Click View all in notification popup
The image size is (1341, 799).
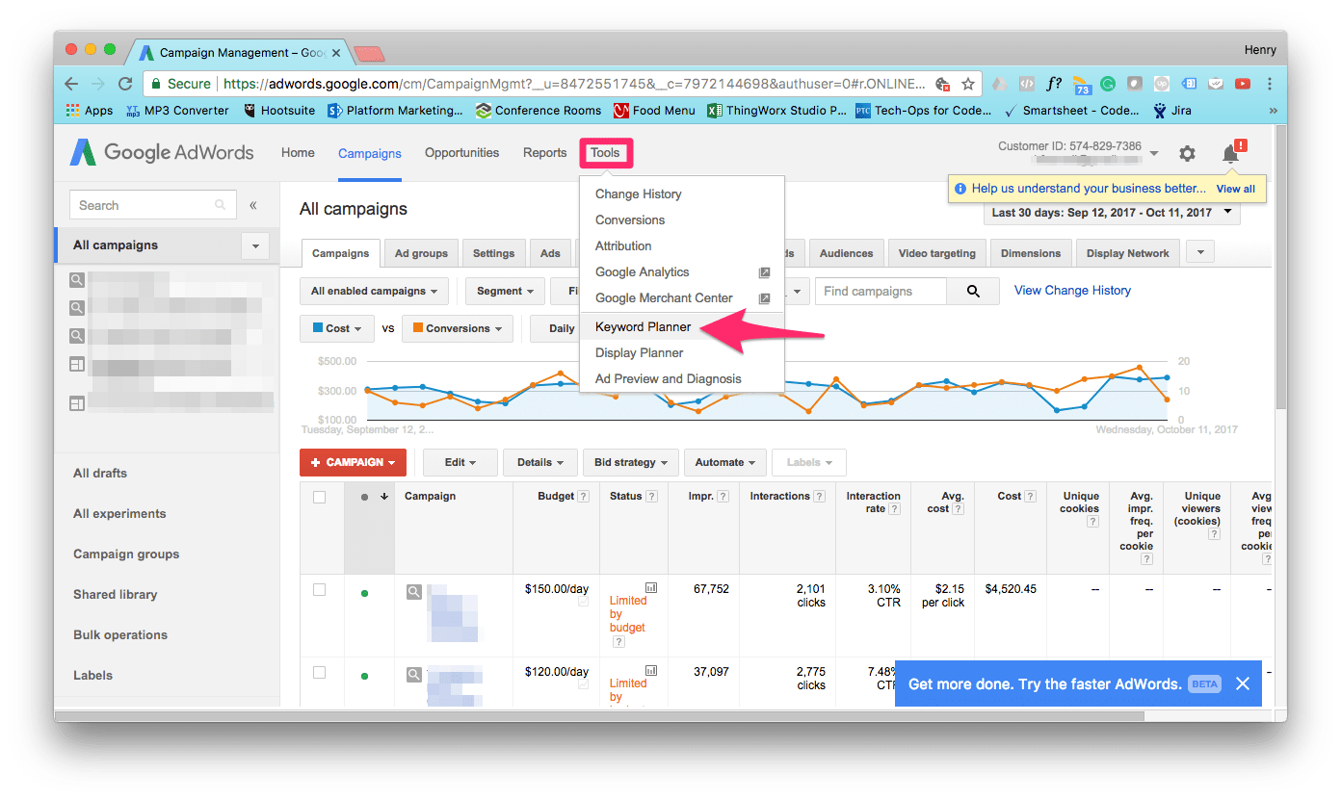pos(1236,189)
